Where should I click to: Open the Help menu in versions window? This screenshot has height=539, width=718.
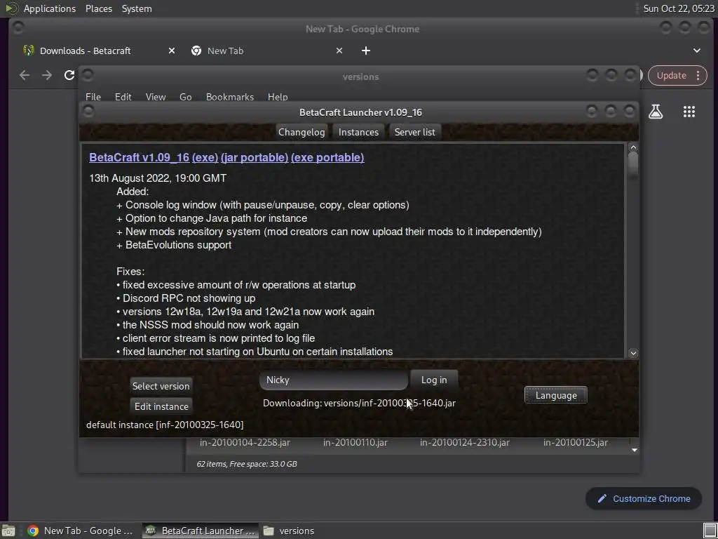pyautogui.click(x=278, y=97)
